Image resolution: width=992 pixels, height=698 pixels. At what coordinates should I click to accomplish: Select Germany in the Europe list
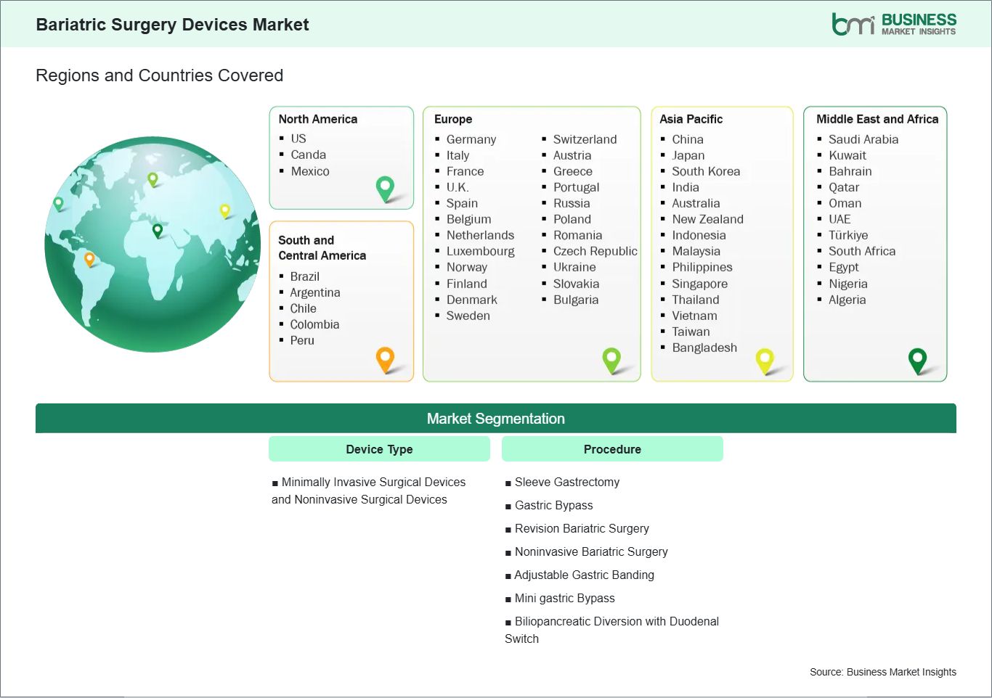click(471, 139)
